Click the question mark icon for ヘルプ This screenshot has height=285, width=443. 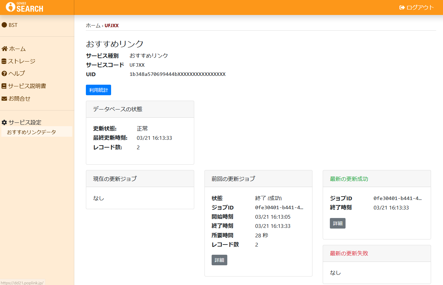pyautogui.click(x=4, y=73)
